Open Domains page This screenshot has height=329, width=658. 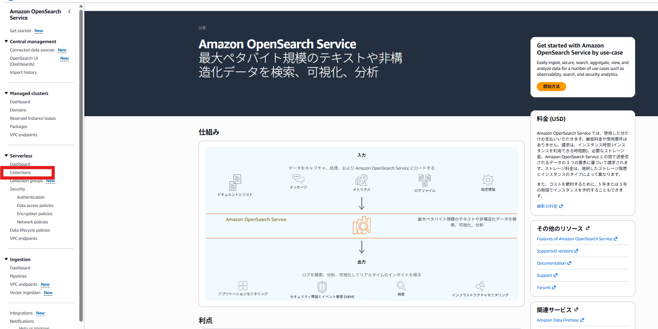[18, 110]
